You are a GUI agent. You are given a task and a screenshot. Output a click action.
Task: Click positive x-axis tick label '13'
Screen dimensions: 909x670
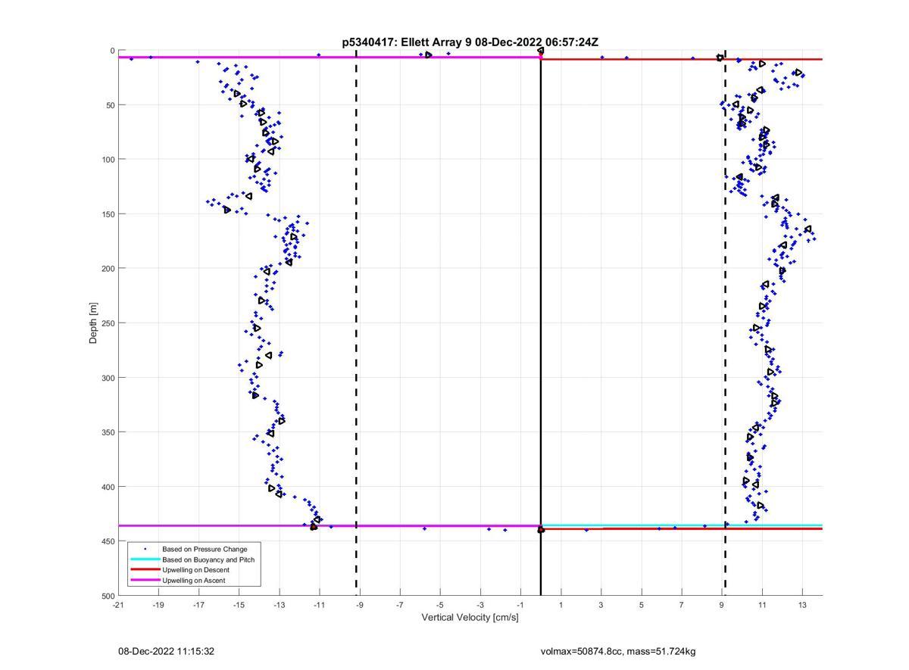pyautogui.click(x=802, y=605)
